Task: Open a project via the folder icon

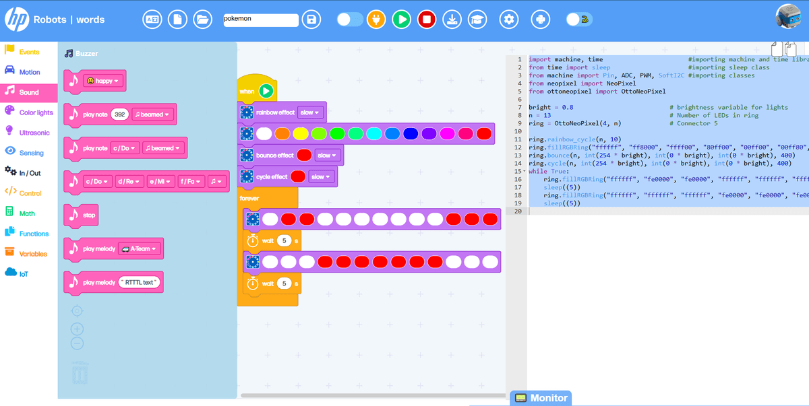Action: [202, 20]
